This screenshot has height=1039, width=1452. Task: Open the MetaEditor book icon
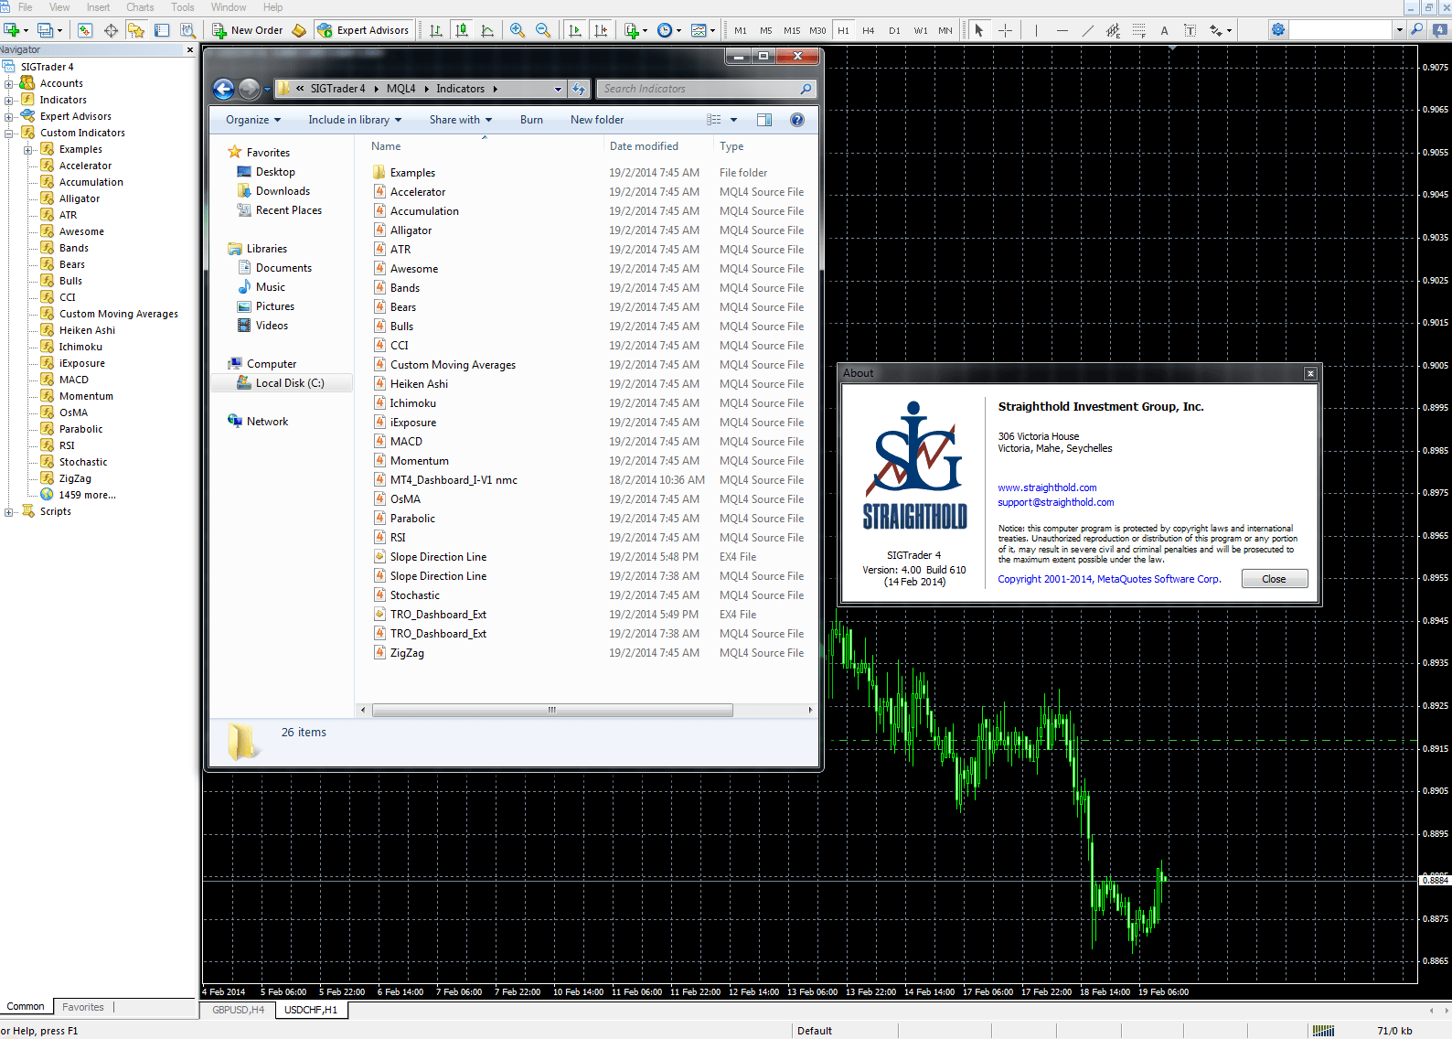coord(299,30)
